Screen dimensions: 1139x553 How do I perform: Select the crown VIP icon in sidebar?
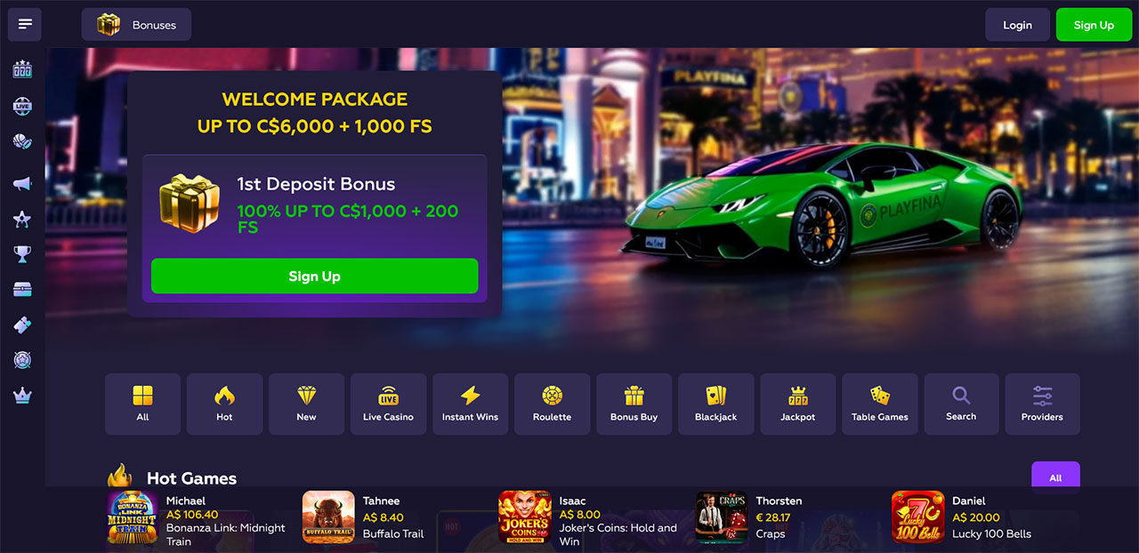(x=22, y=396)
